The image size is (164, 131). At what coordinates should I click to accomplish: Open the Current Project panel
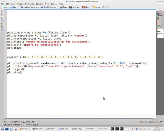31,125
